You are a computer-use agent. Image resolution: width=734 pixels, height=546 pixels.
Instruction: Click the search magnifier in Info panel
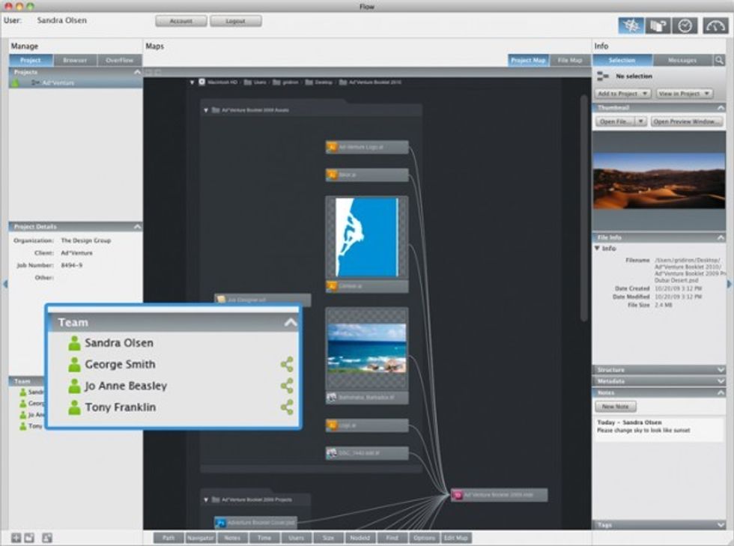coord(719,60)
